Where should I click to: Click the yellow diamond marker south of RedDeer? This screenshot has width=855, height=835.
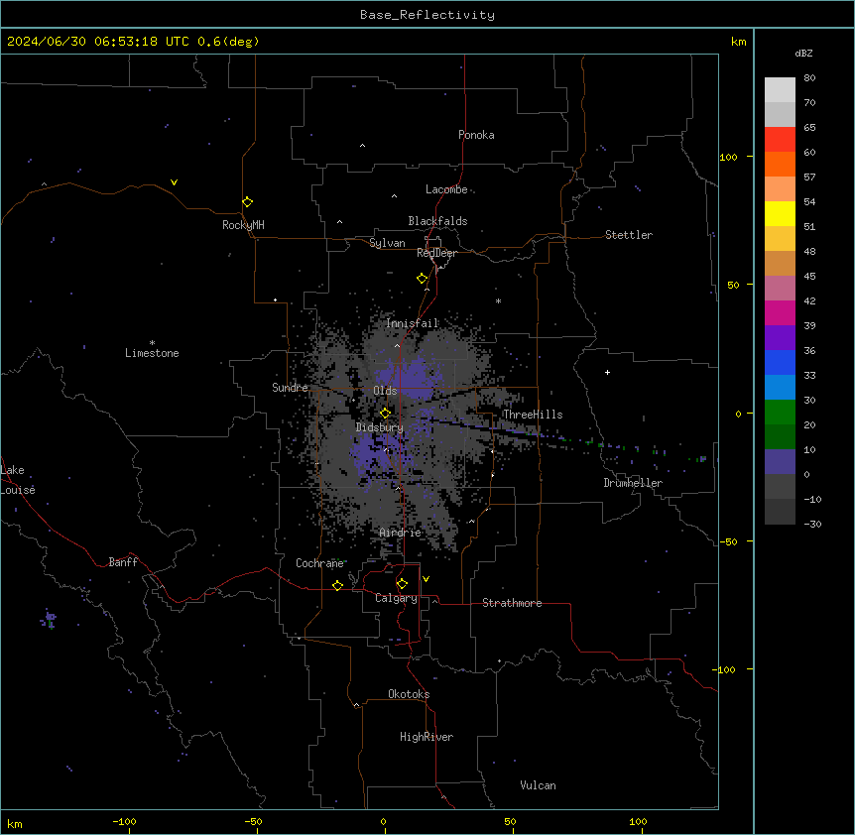pos(422,279)
